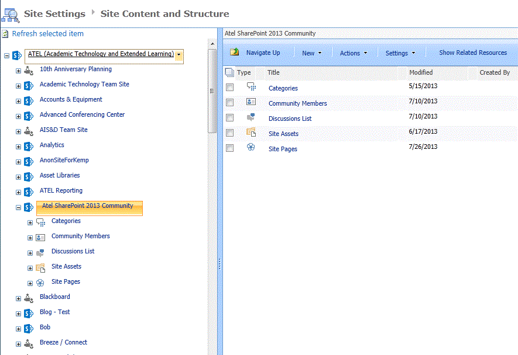Click the Categories list icon in the tree
This screenshot has height=355, width=518.
(x=40, y=222)
